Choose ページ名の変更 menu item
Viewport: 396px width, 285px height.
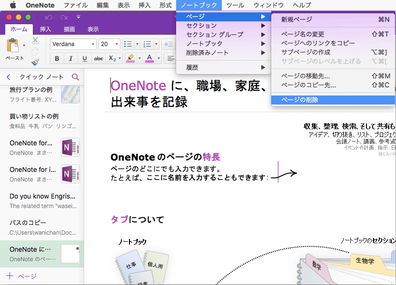tap(333, 34)
